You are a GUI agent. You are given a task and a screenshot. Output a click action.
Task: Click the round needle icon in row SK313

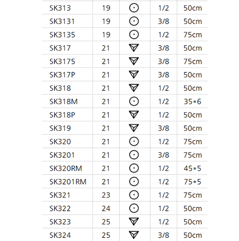point(134,8)
